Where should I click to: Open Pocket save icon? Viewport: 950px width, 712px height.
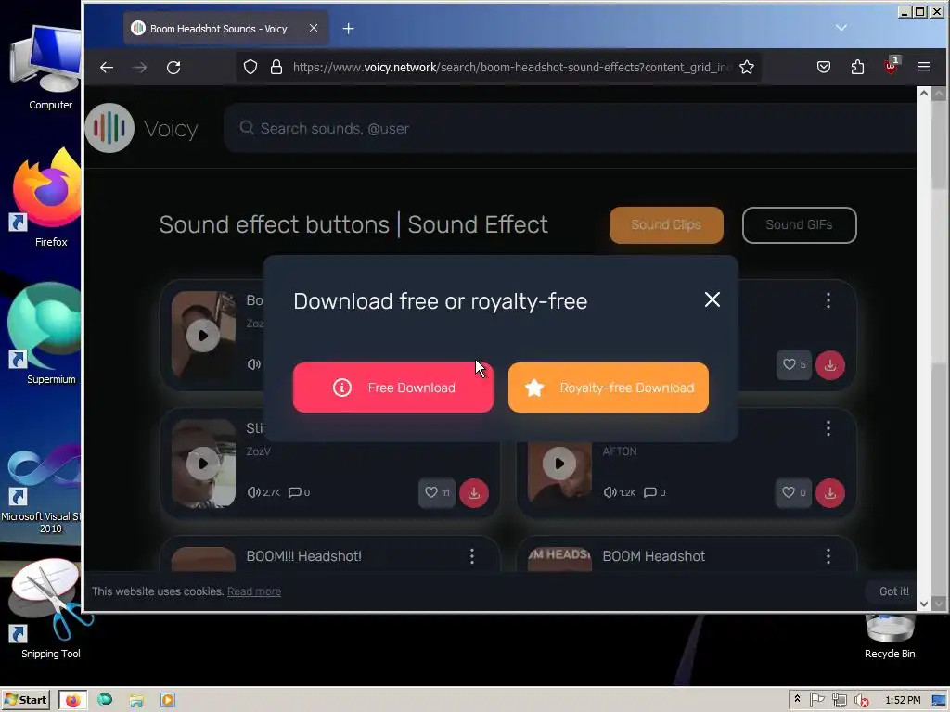pyautogui.click(x=824, y=67)
